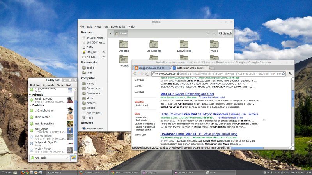Collapse the Friends group in Buddy List

30,95
